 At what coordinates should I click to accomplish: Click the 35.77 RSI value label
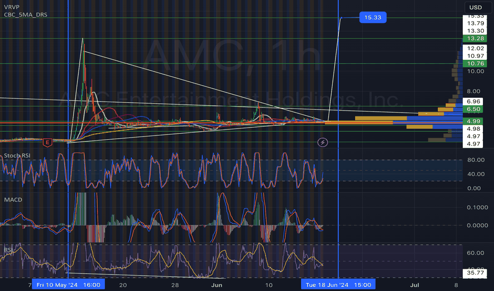tap(475, 273)
